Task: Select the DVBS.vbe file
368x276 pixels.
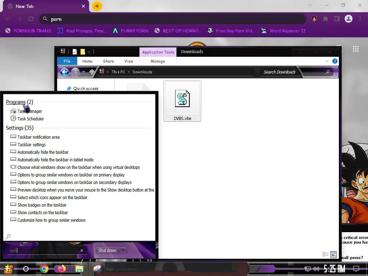Action: (x=182, y=101)
